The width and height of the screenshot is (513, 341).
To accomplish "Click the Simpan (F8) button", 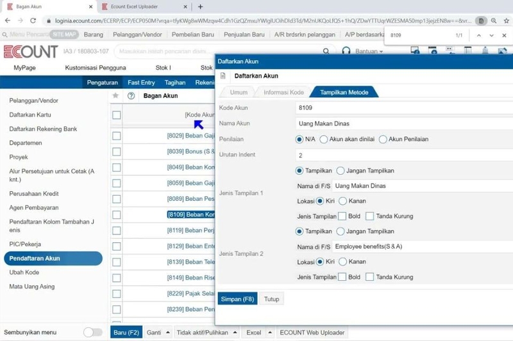I will coord(237,299).
